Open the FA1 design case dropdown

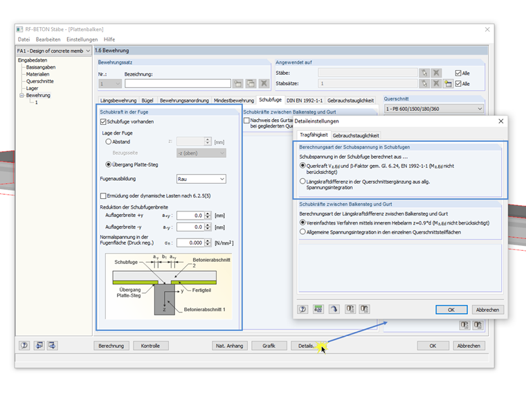click(54, 51)
